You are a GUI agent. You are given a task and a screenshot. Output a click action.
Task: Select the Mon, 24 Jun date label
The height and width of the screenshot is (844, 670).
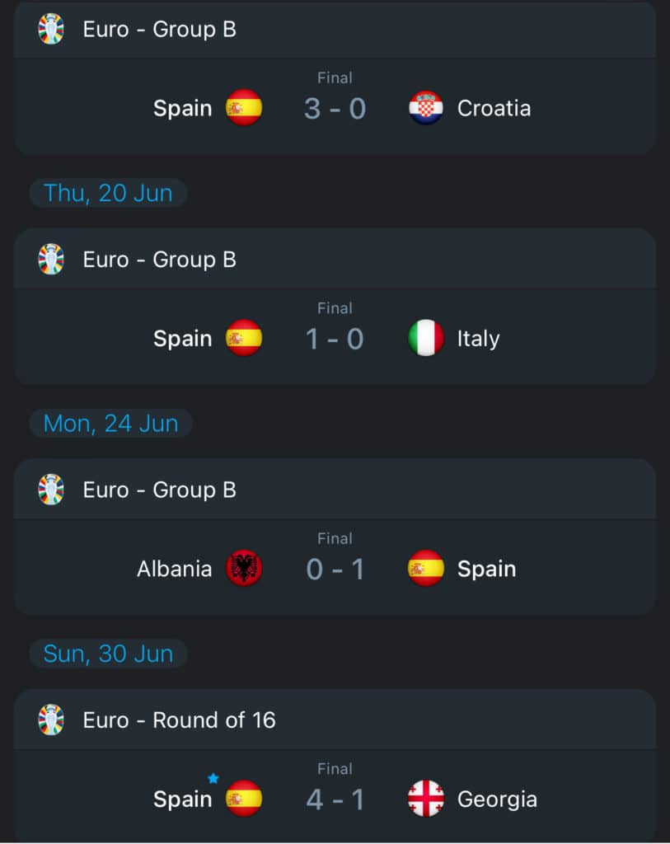tap(110, 424)
